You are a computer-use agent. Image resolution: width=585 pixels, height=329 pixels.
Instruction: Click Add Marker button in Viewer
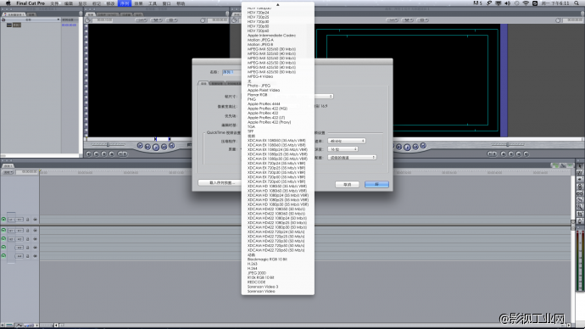pyautogui.click(x=111, y=153)
